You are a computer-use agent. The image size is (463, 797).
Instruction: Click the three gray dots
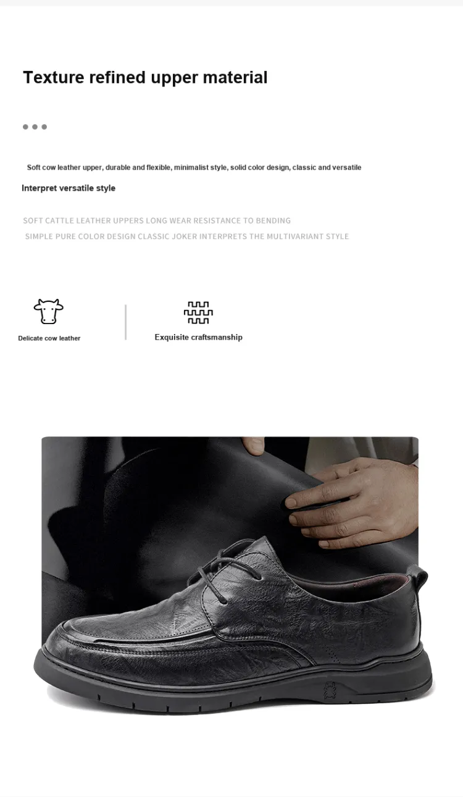[35, 127]
